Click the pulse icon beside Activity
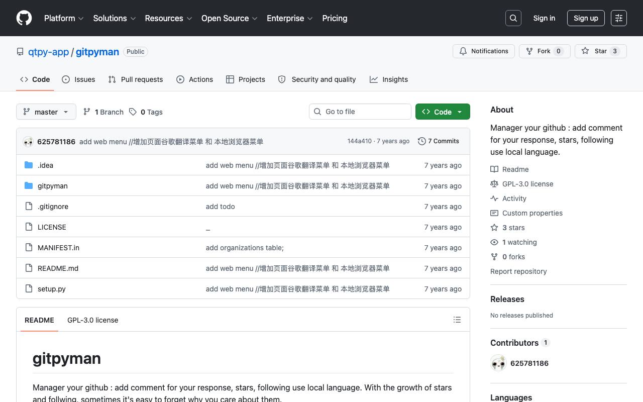The image size is (643, 402). pyautogui.click(x=494, y=198)
